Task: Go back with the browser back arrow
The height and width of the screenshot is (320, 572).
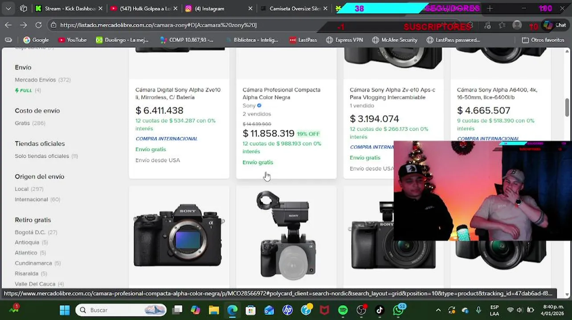Action: pos(8,25)
